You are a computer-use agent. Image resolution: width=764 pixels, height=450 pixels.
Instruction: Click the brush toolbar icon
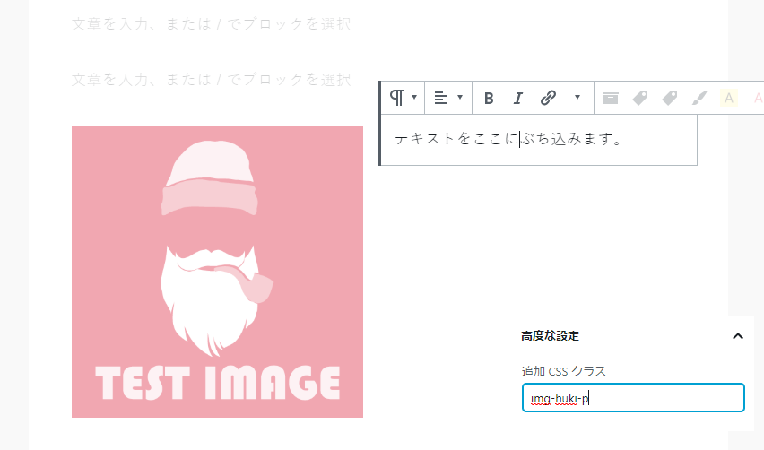click(x=699, y=98)
